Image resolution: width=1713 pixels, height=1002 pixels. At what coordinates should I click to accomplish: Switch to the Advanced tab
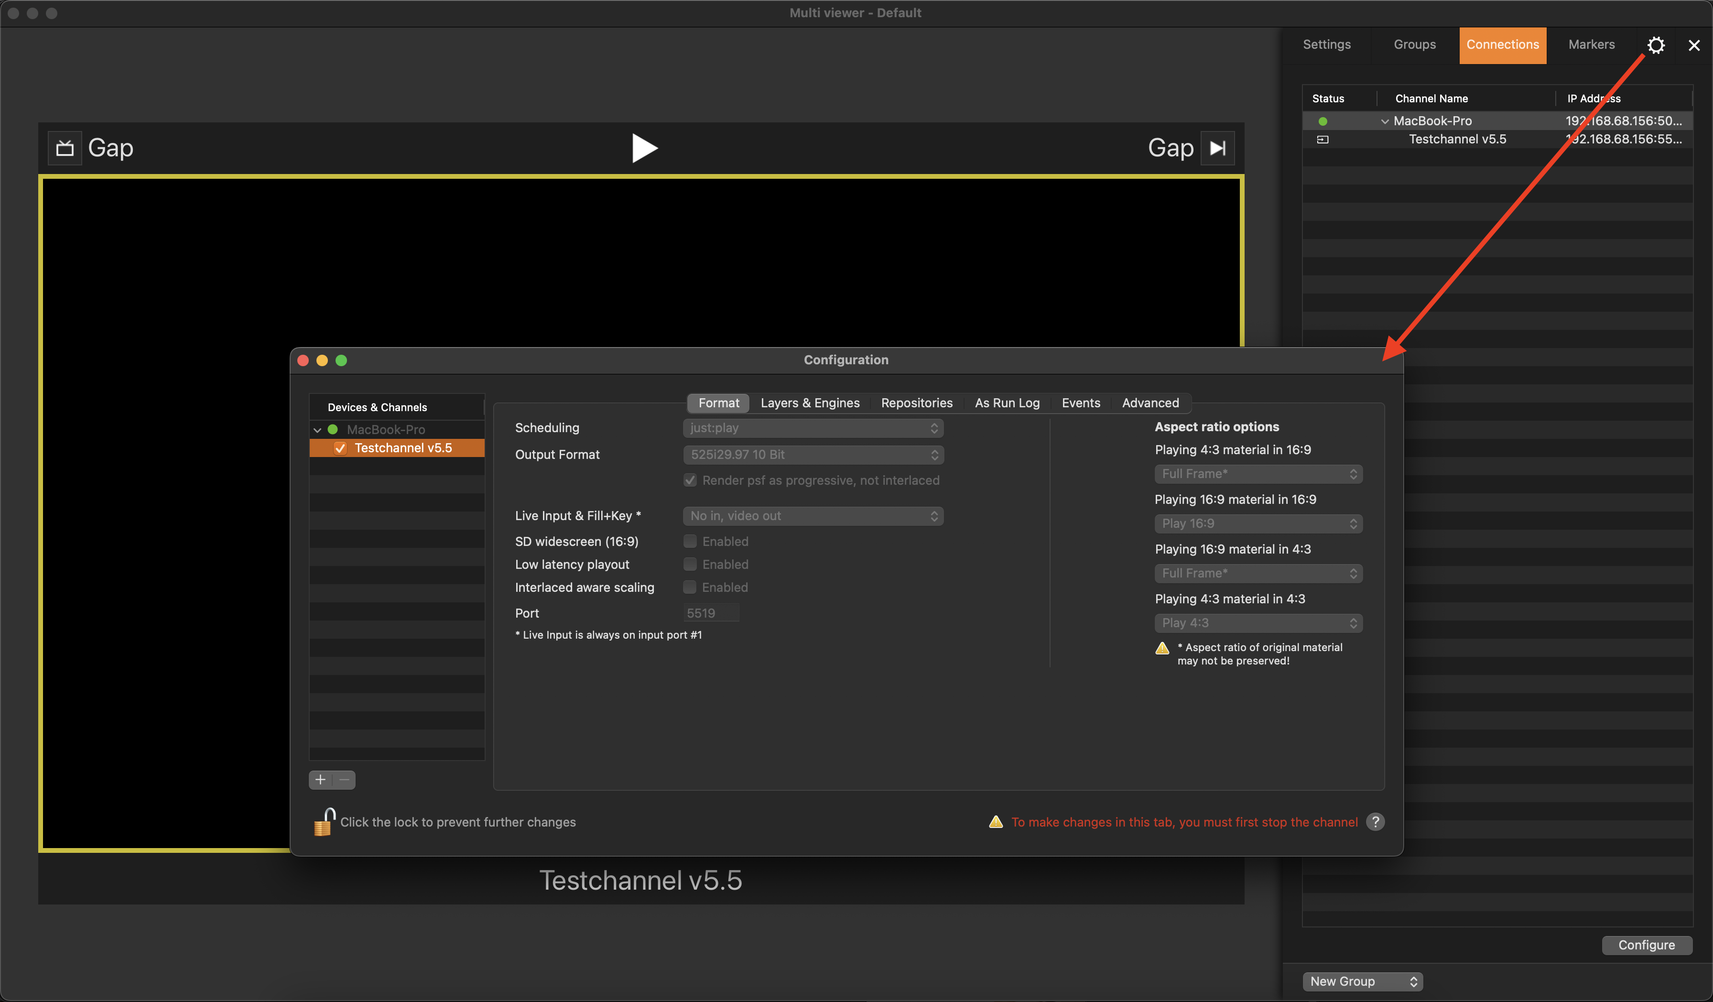tap(1150, 403)
